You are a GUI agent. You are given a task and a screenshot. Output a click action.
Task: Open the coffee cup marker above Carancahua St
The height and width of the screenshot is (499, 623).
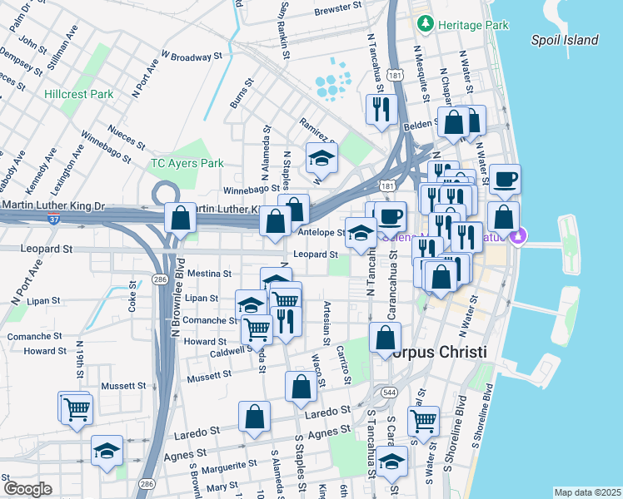pos(391,216)
